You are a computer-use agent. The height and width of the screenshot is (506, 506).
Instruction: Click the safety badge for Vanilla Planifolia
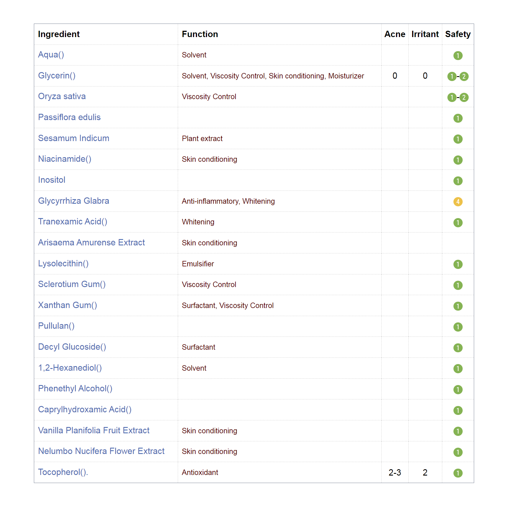(x=458, y=431)
